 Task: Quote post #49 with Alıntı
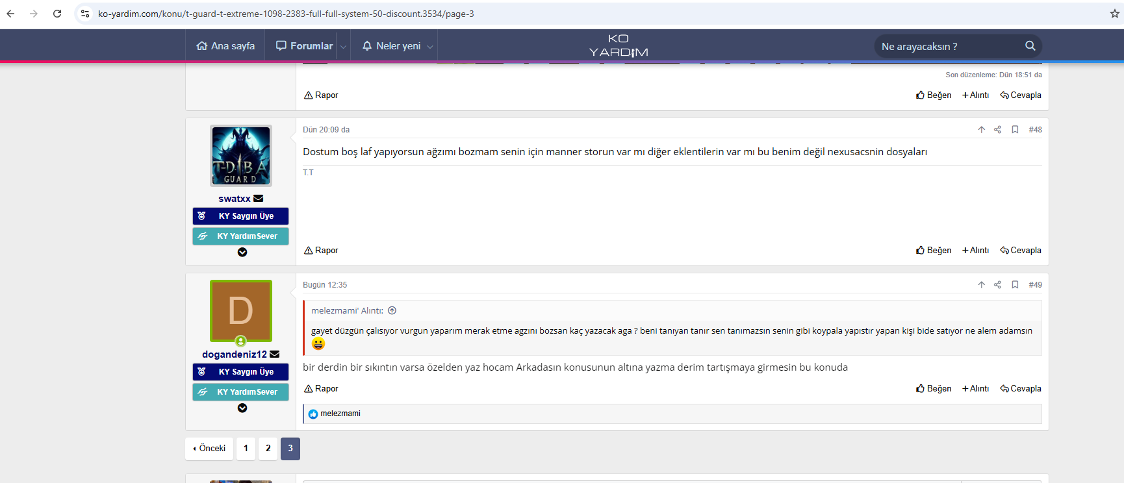[975, 389]
